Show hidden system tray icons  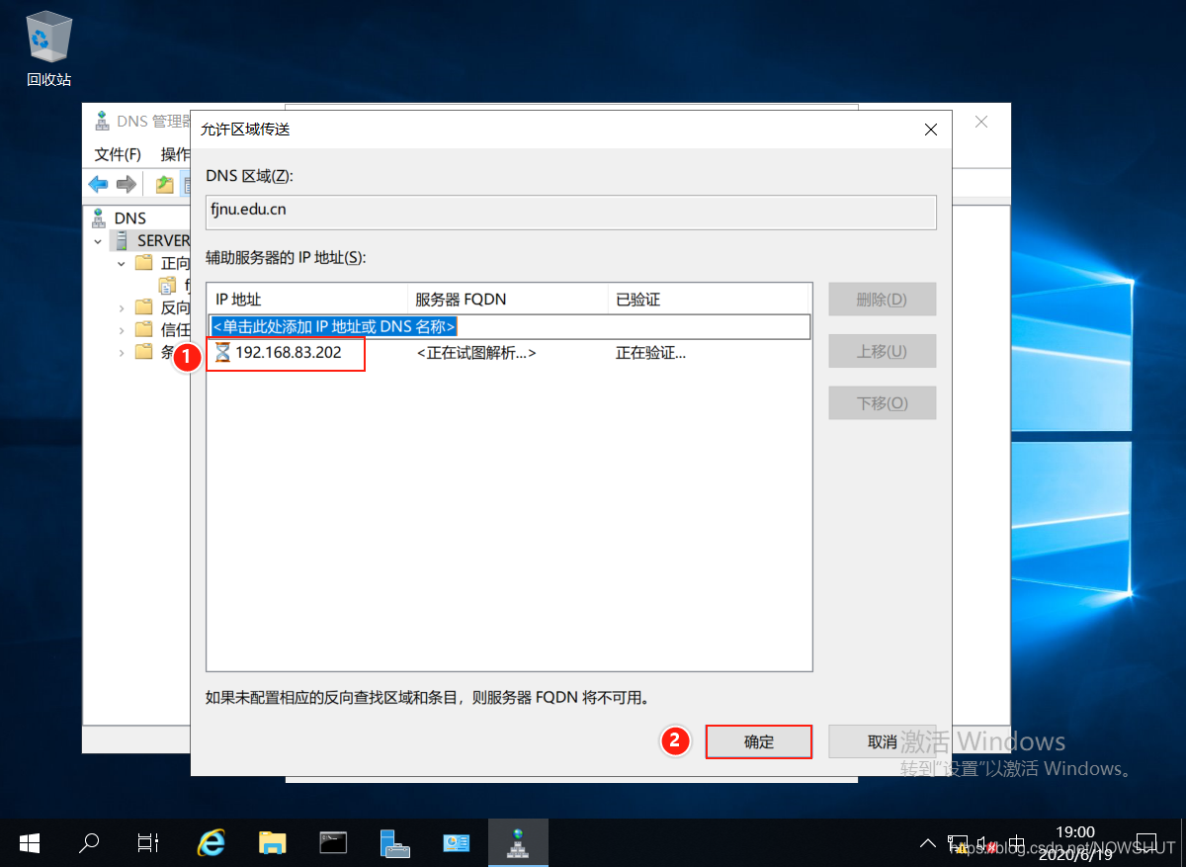click(927, 843)
